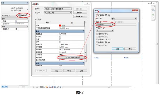Click the crop view icon in view bar
Screen dimensions: 161x98
[x=52, y=87]
